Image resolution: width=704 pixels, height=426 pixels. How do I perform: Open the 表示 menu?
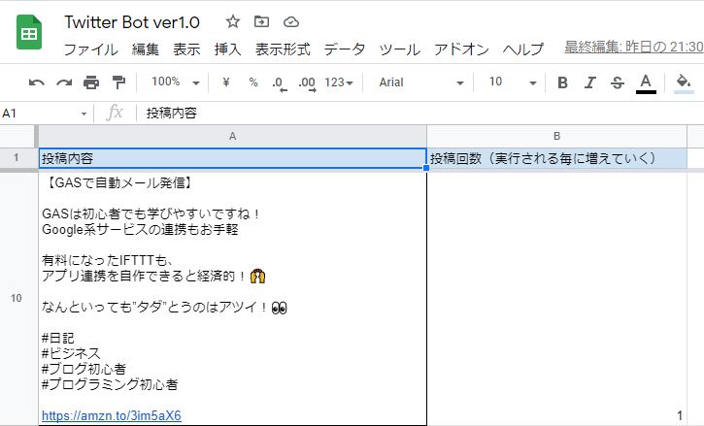(x=186, y=49)
